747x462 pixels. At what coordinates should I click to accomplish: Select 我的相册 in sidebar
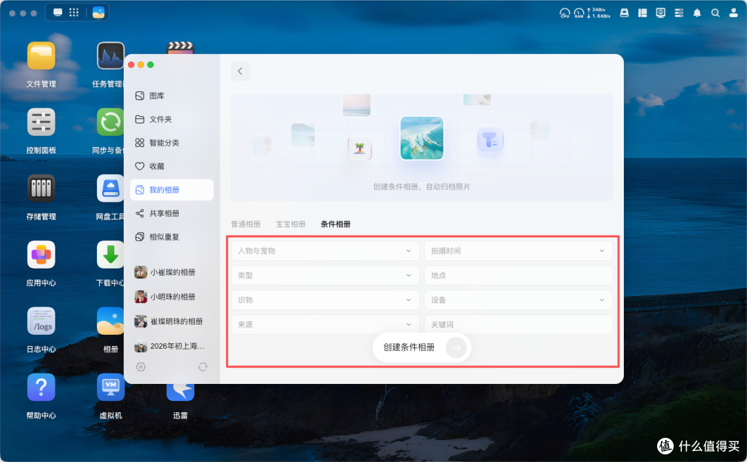click(172, 190)
